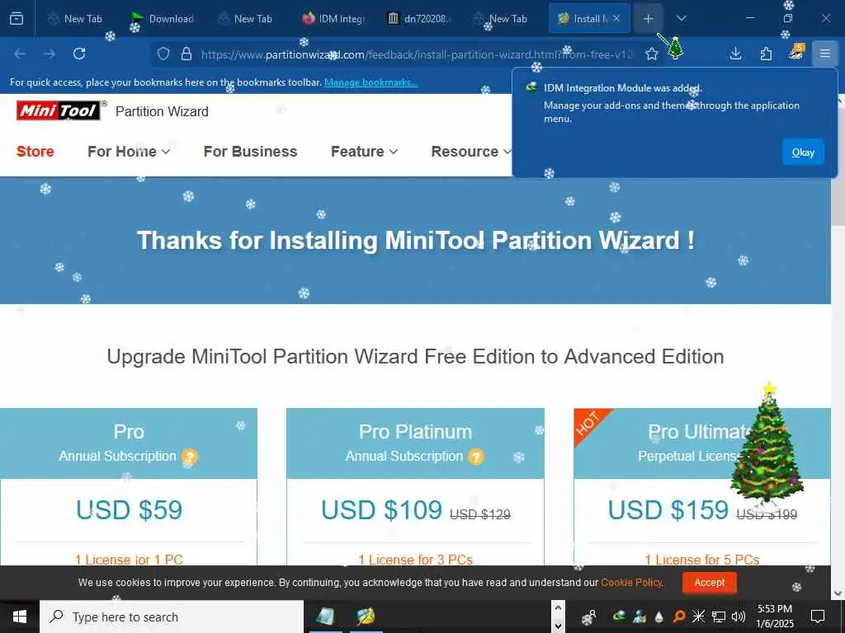Expand the Resource menu
The width and height of the screenshot is (845, 633).
click(x=471, y=152)
